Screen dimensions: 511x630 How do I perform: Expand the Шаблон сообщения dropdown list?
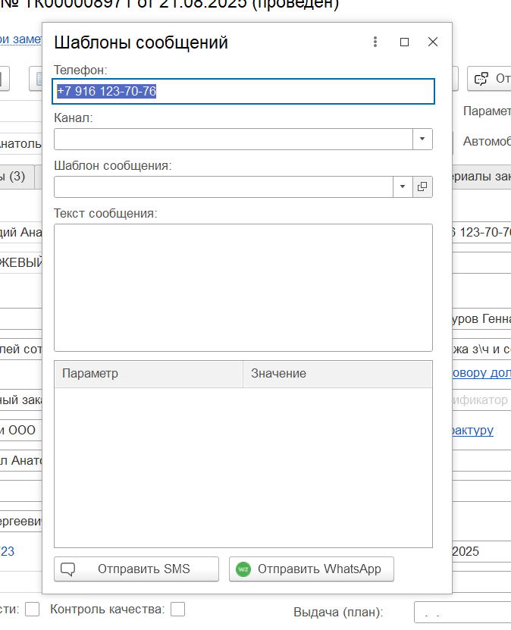(x=403, y=186)
